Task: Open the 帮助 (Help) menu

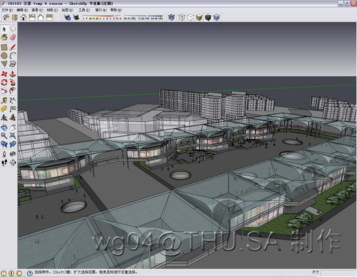Action: pyautogui.click(x=116, y=10)
